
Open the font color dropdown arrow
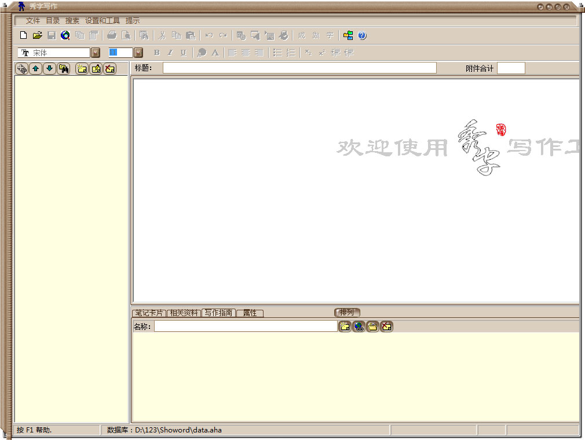pos(137,52)
